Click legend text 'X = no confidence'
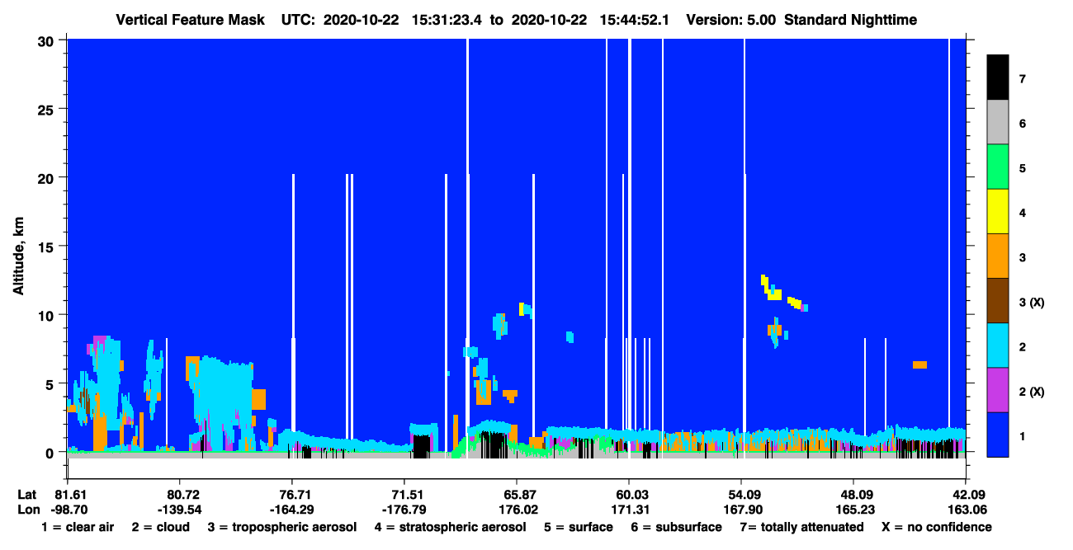1073x550 pixels. pyautogui.click(x=937, y=527)
